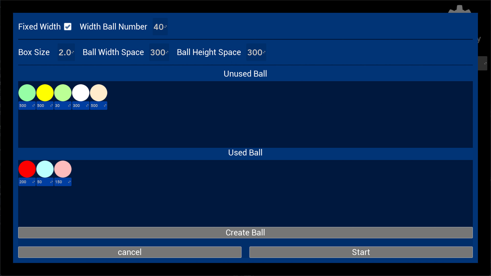The image size is (491, 276).
Task: Uncheck the Fixed Width checkbox
Action: coord(68,27)
